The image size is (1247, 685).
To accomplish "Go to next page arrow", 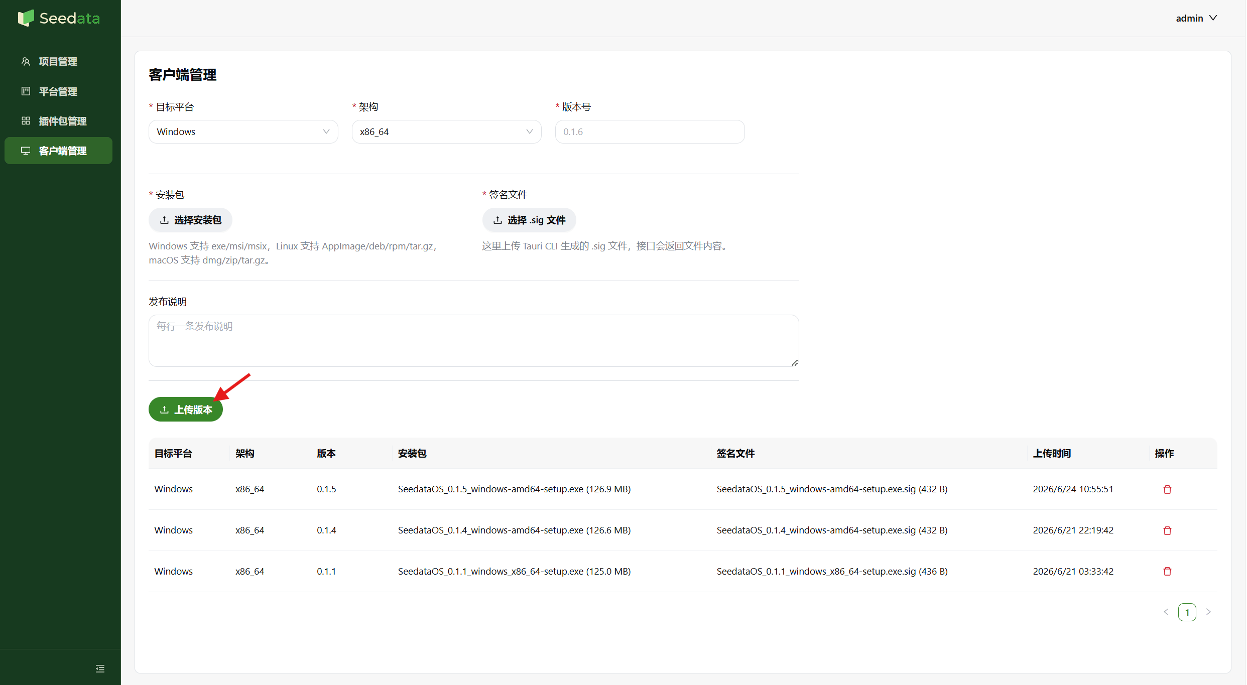I will [x=1208, y=612].
